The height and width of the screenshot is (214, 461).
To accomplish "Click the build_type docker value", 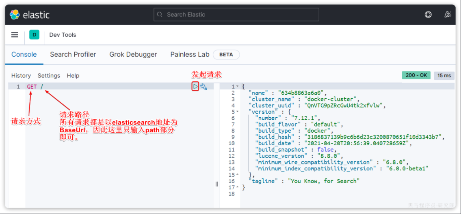I will (317, 131).
